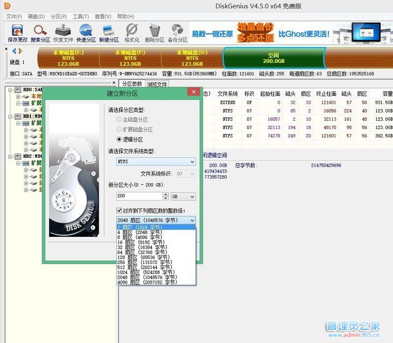
Task: Close the disk tree side panel
Action: pos(114,83)
